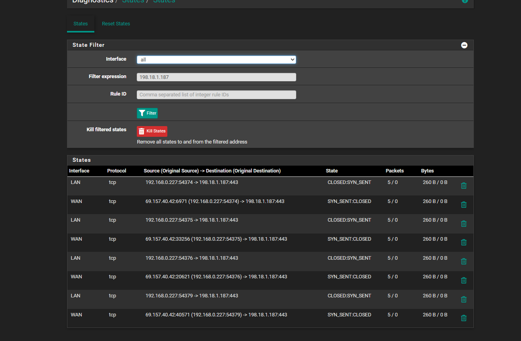
Task: Select the Interface column header
Action: [79, 171]
